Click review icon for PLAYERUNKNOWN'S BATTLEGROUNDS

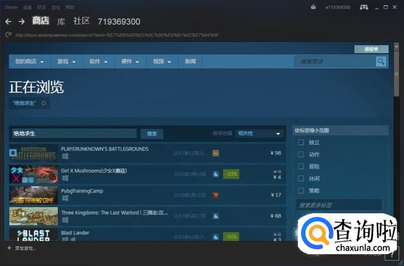[216, 153]
